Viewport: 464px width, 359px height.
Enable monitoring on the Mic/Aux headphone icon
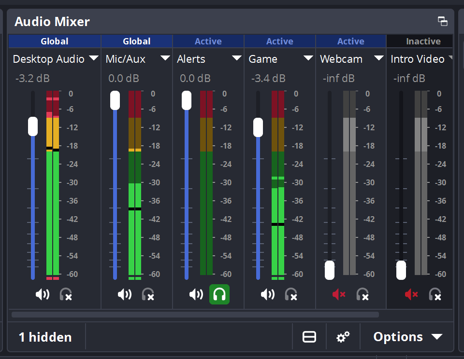(148, 294)
